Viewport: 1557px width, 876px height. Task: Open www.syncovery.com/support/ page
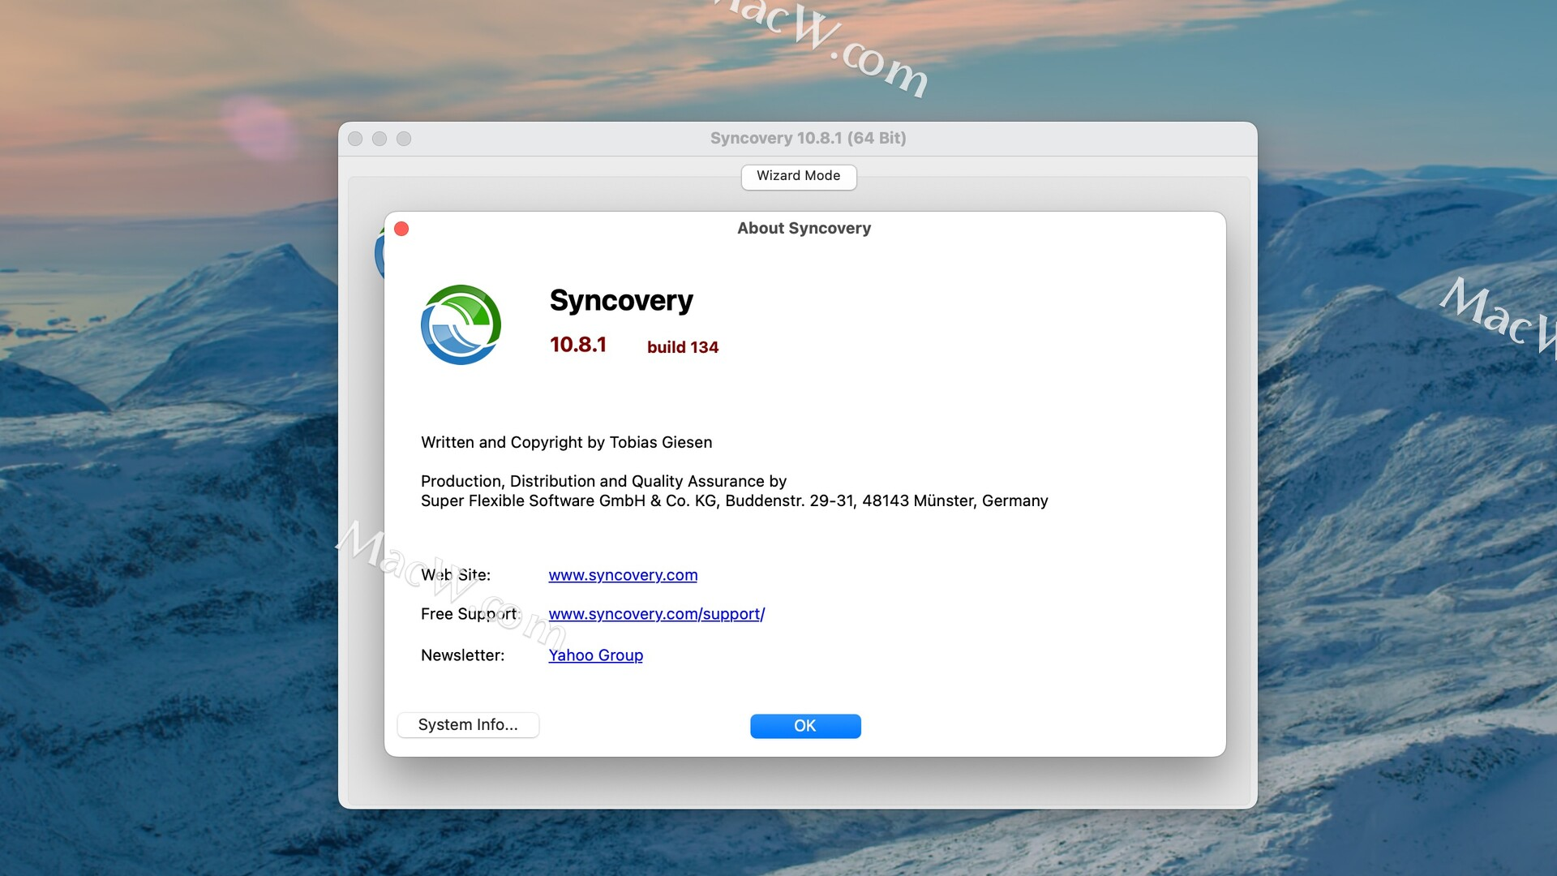(657, 613)
